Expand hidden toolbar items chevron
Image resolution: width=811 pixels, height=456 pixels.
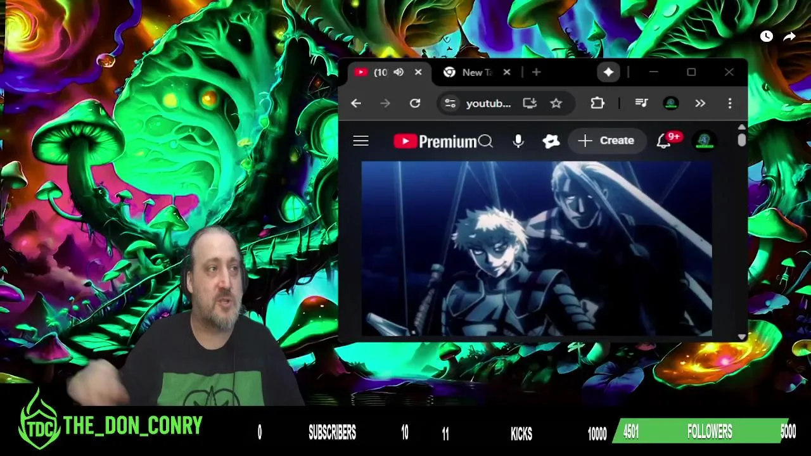(x=700, y=103)
